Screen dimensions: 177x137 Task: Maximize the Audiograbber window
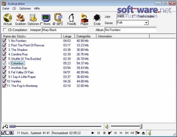165,3
